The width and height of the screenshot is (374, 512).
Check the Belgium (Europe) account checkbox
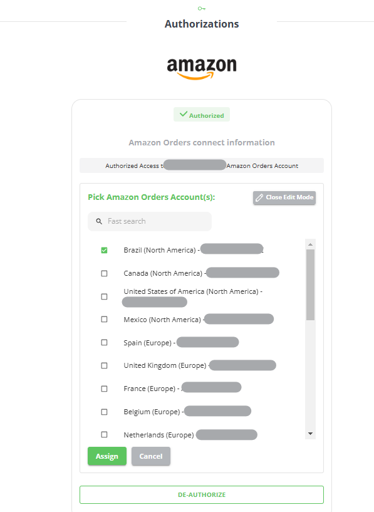pos(104,412)
